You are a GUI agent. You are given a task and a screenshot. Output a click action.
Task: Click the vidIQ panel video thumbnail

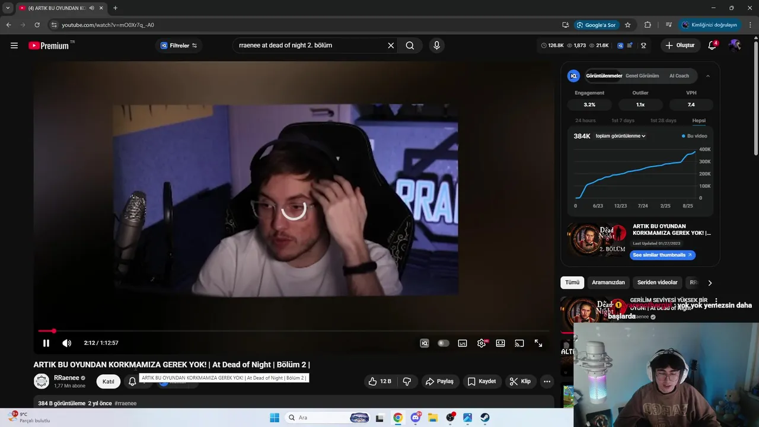[597, 240]
